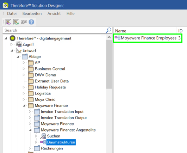Viewport: 187px width, 153px height.
Task: Click the Moyaware Finance folder icon
Action: 31,105
